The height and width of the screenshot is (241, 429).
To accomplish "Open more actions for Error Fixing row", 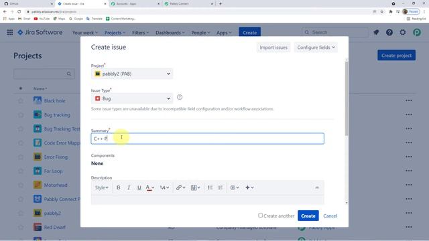I will pyautogui.click(x=409, y=157).
